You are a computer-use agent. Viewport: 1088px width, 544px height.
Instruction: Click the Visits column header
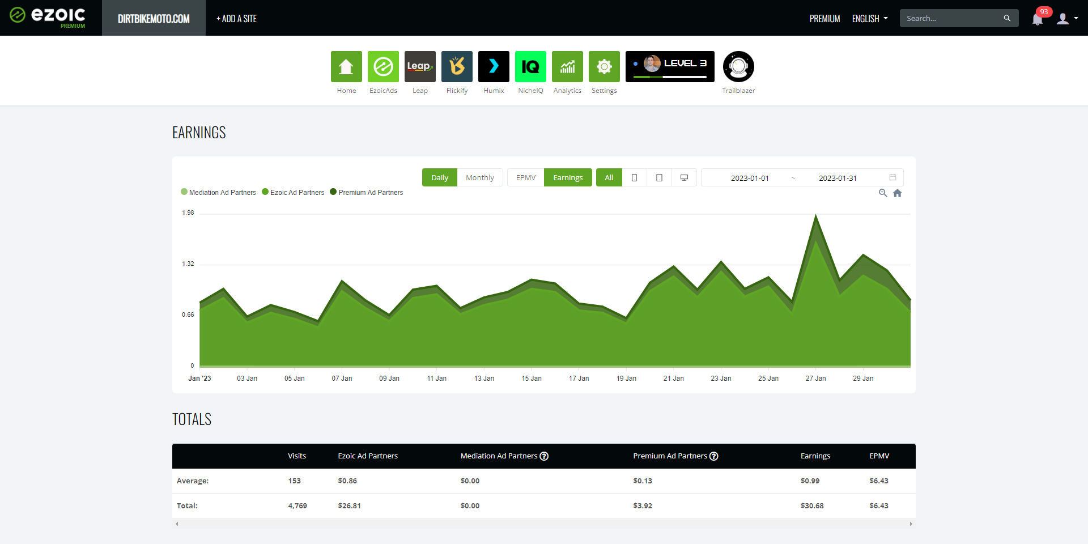pos(297,456)
